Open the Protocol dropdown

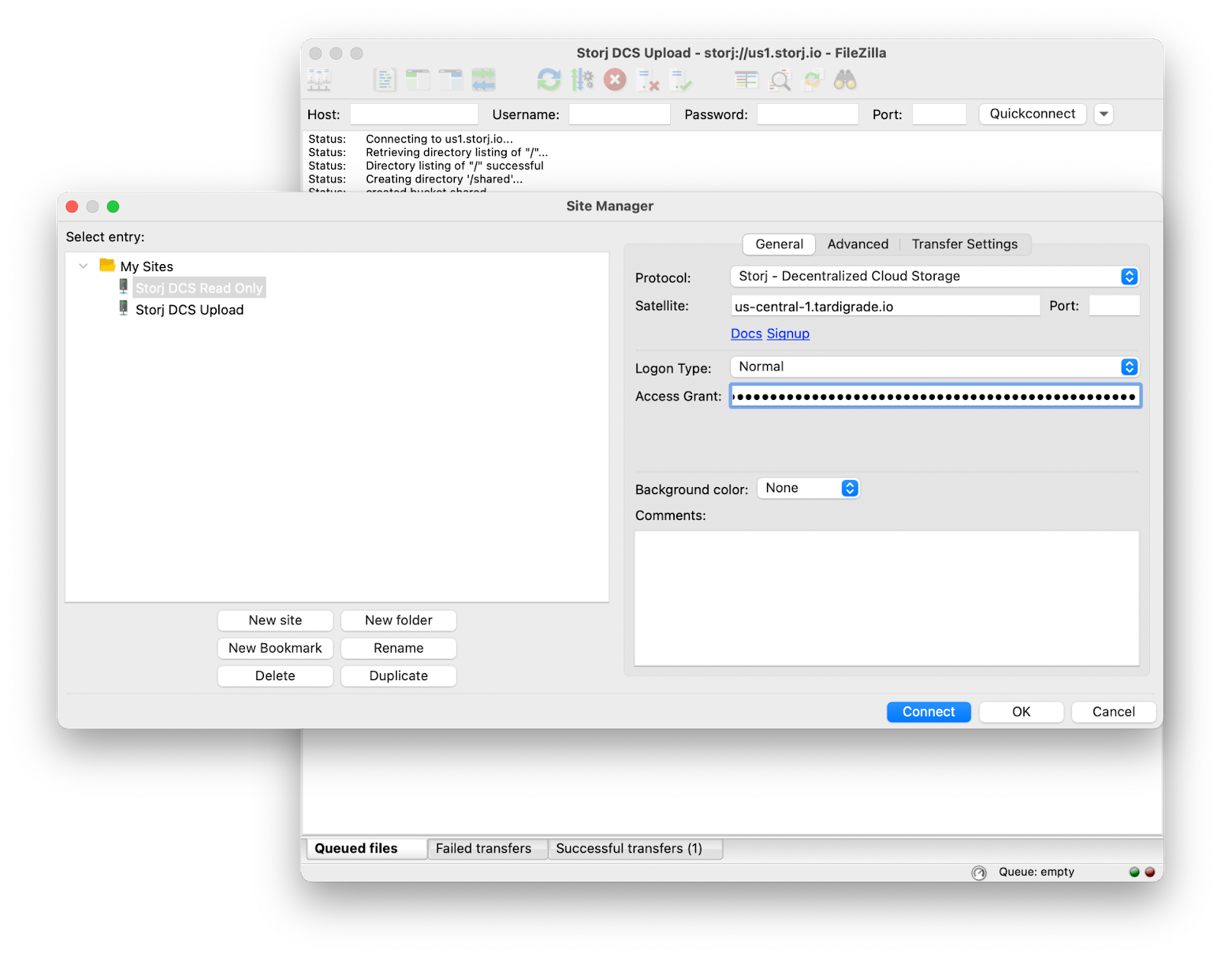(x=935, y=276)
